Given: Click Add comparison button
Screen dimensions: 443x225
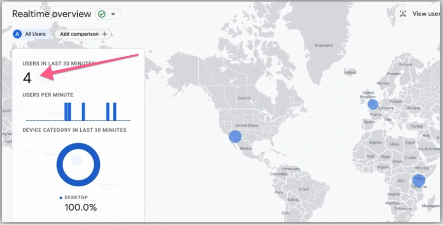Looking at the screenshot, I should (83, 34).
